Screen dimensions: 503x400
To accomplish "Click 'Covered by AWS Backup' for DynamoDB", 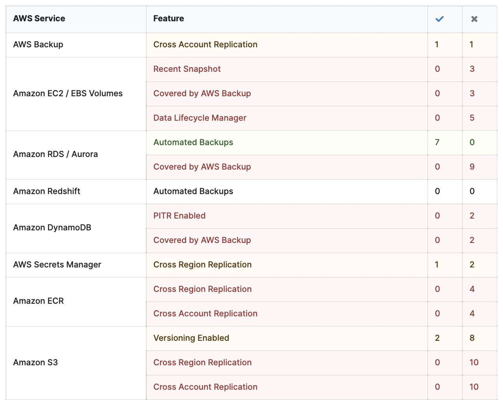I will pyautogui.click(x=202, y=240).
